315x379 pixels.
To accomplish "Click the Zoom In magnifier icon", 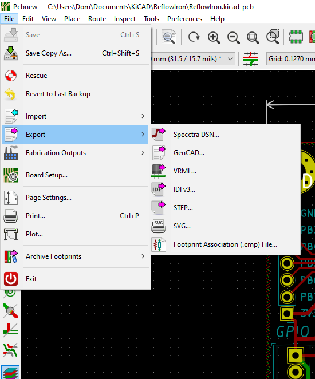I will (214, 37).
